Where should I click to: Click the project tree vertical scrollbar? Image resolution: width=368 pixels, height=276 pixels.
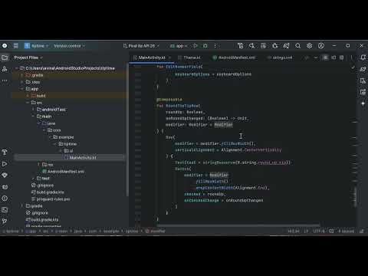127,130
